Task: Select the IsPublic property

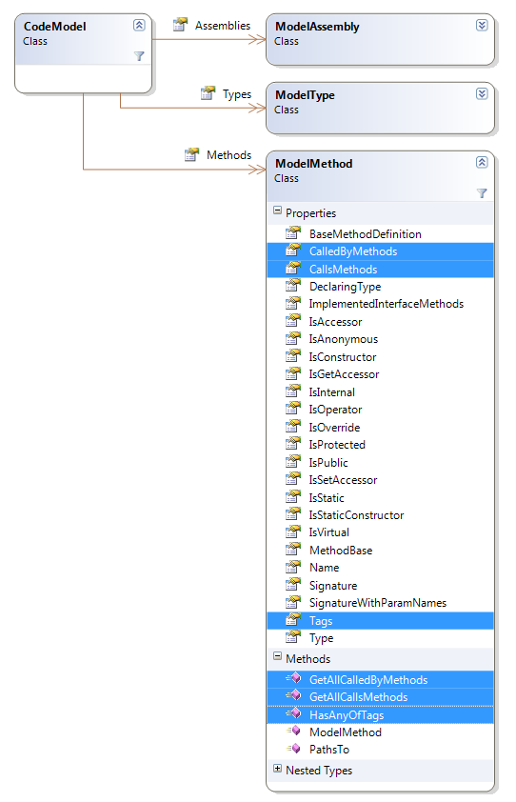Action: click(x=380, y=462)
